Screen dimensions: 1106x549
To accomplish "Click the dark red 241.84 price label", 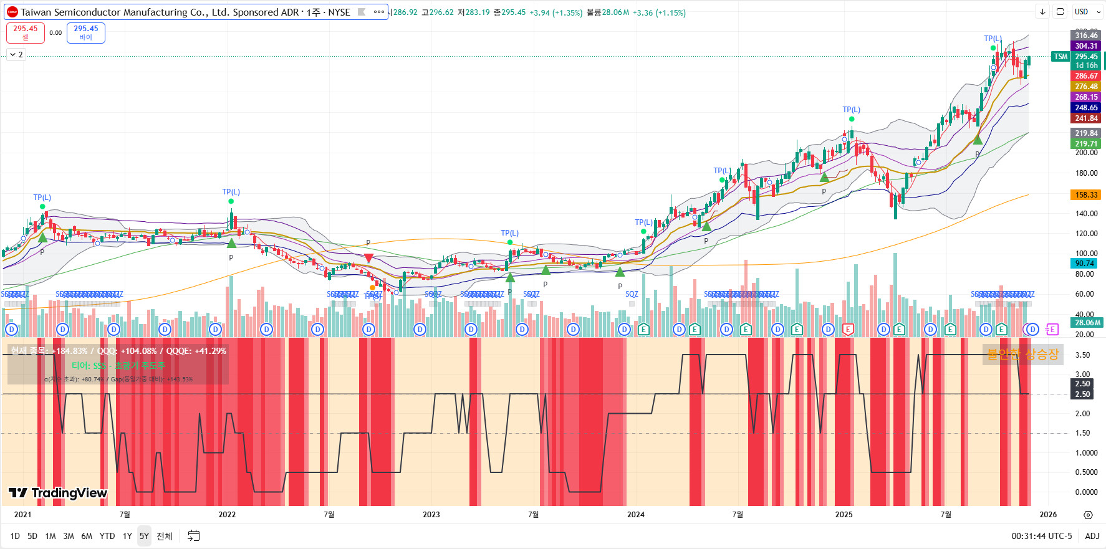I will [1086, 118].
